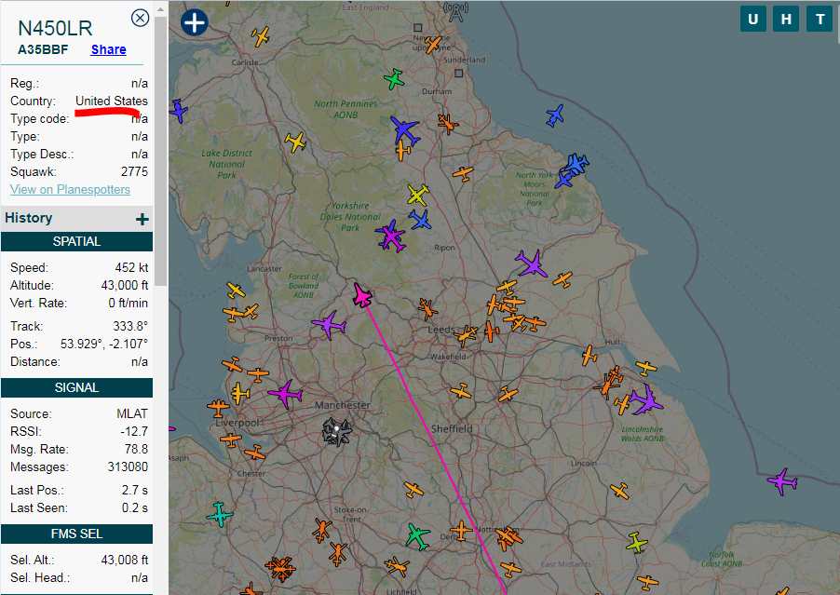This screenshot has height=595, width=840.
Task: Click the Msg. Rate value 78.8
Action: tap(137, 449)
